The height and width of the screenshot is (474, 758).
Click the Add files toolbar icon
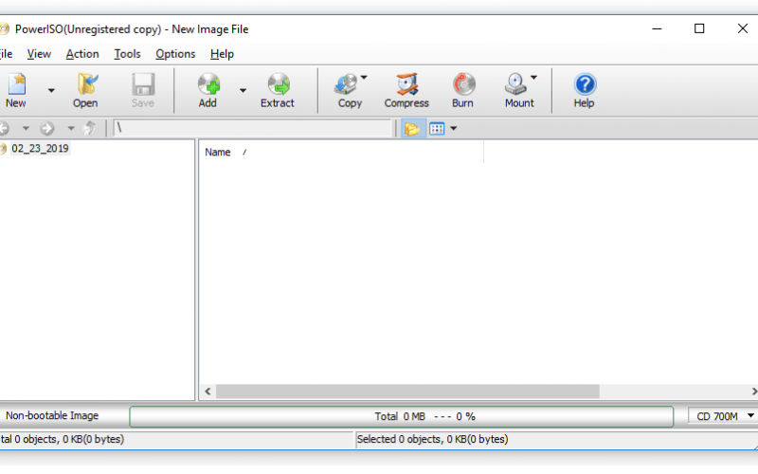coord(208,84)
